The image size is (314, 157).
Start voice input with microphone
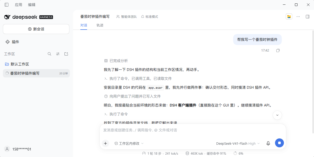pyautogui.click(x=268, y=143)
